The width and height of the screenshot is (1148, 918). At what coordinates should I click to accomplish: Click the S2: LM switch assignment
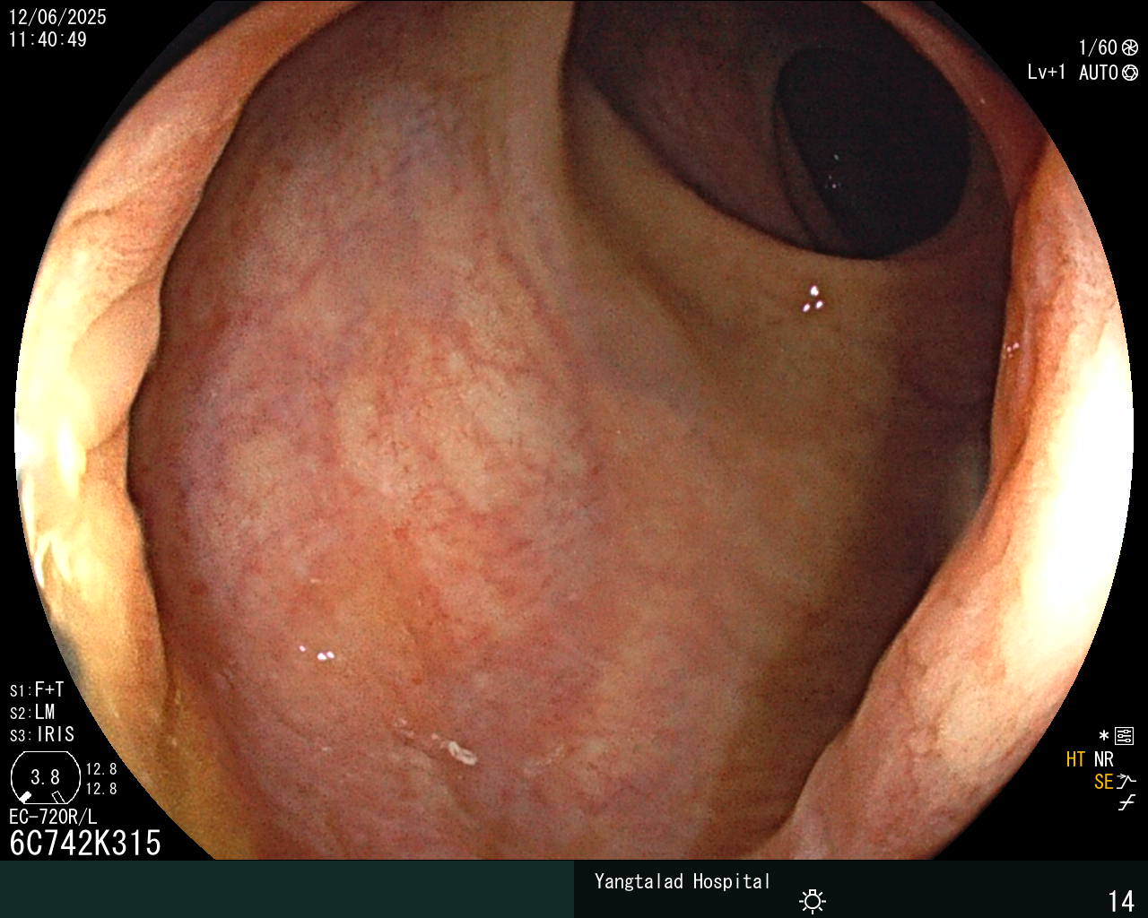(x=32, y=713)
